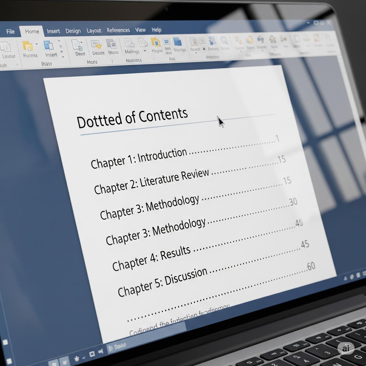366x366 pixels.
Task: Click the magnifier Search icon in ribbon
Action: (224, 41)
